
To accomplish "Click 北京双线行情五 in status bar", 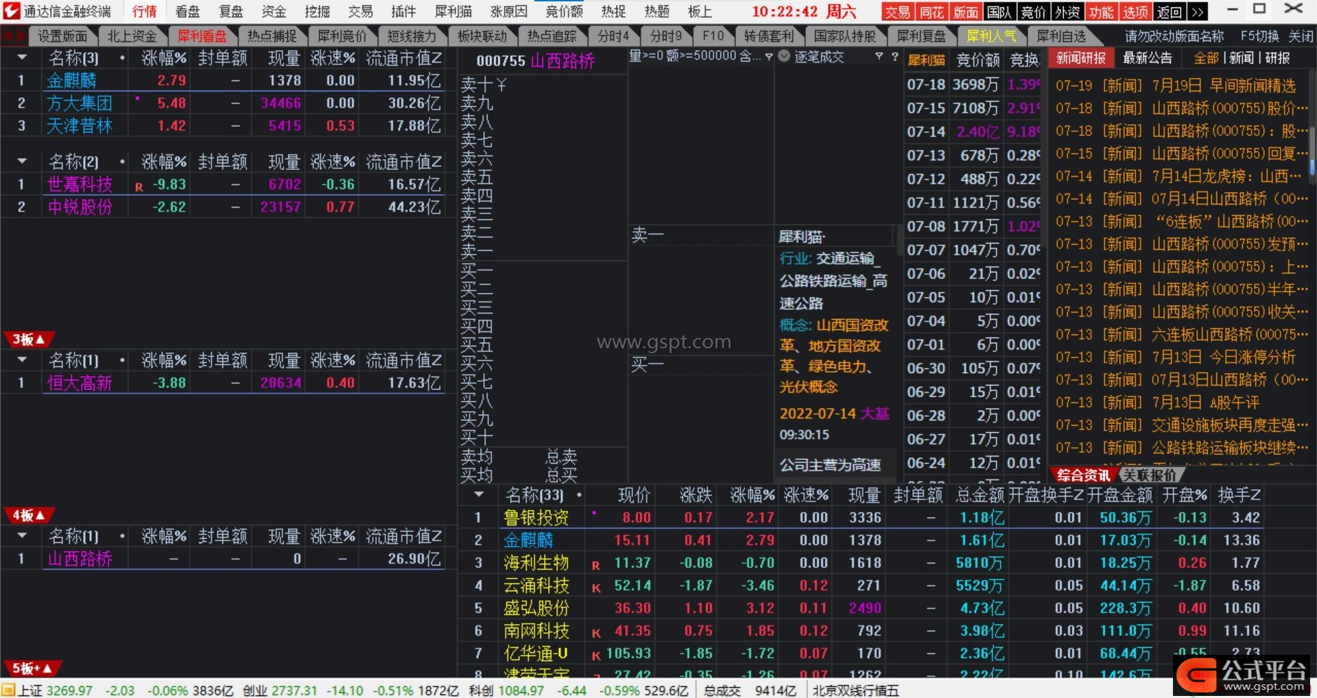I will click(x=855, y=690).
